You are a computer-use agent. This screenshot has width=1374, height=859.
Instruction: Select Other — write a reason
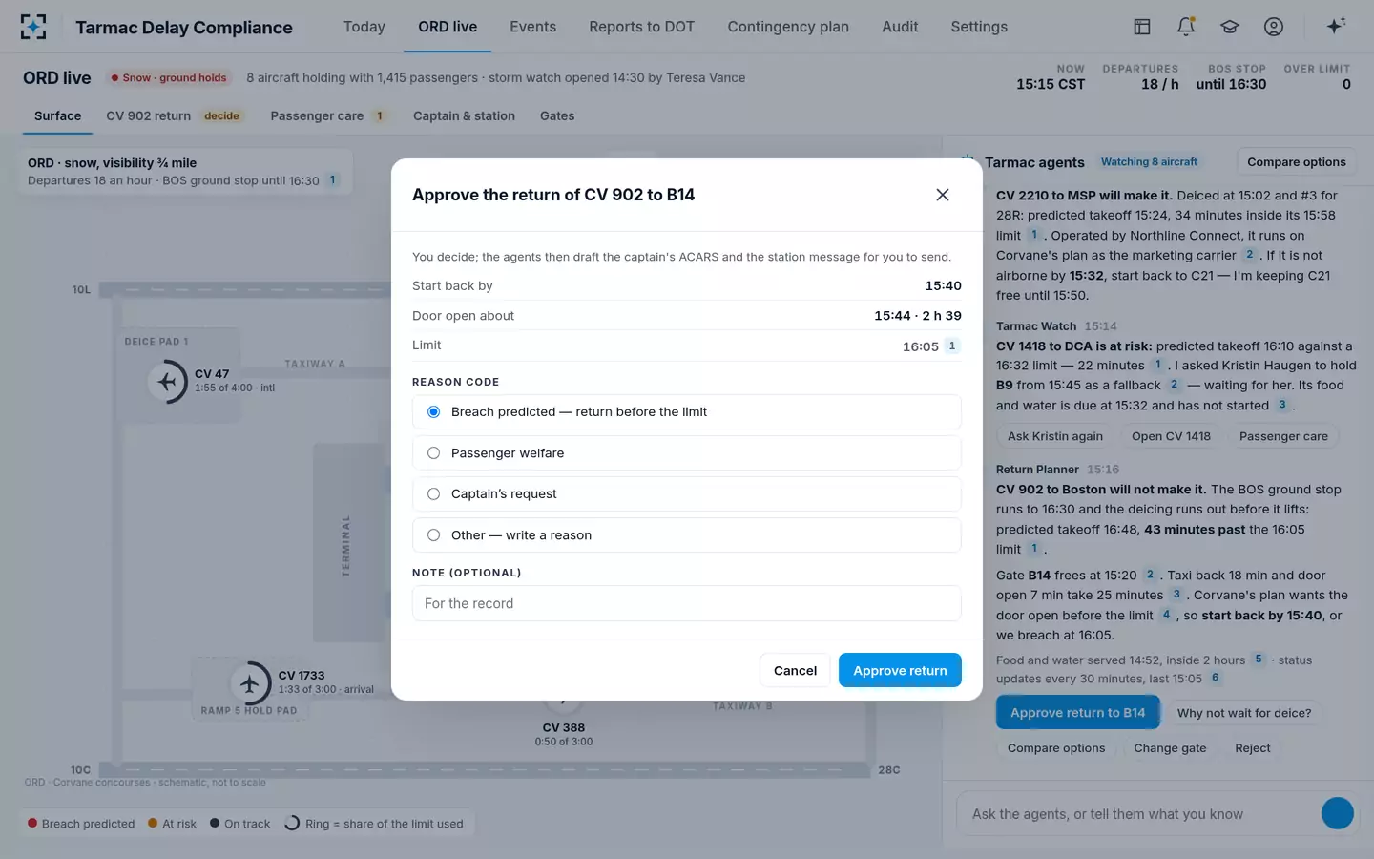(686, 535)
